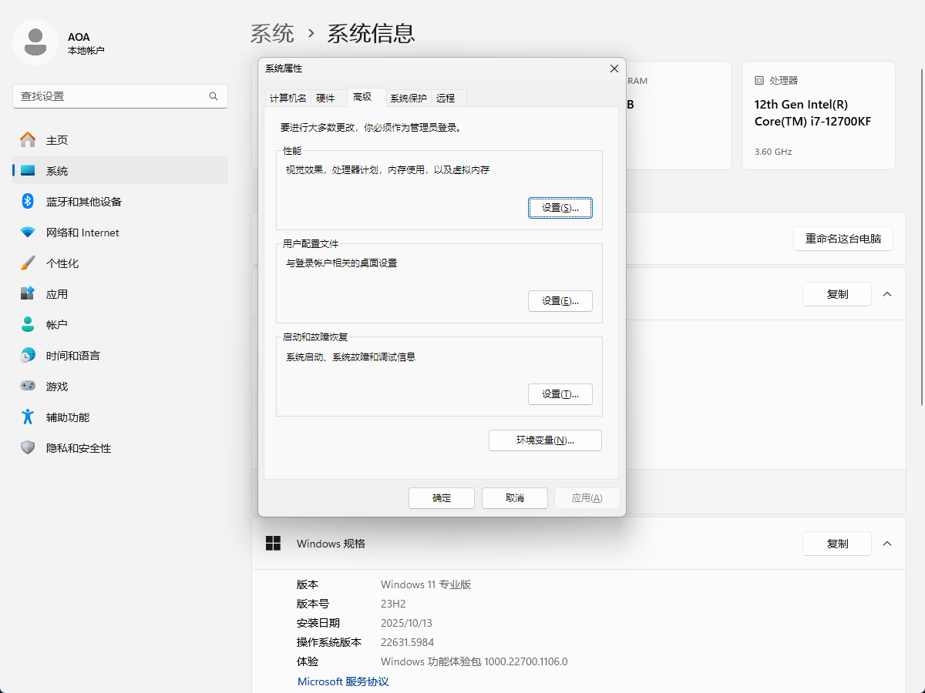Collapse the Windows 规格 section chevron
Image resolution: width=925 pixels, height=693 pixels.
[887, 544]
